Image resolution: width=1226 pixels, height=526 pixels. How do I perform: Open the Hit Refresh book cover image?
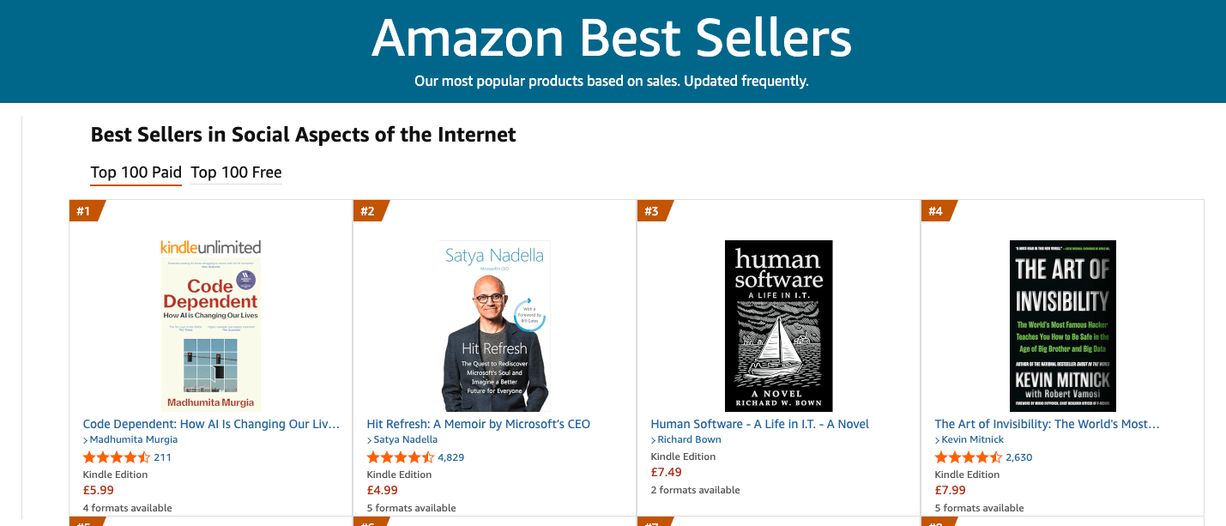pos(495,326)
